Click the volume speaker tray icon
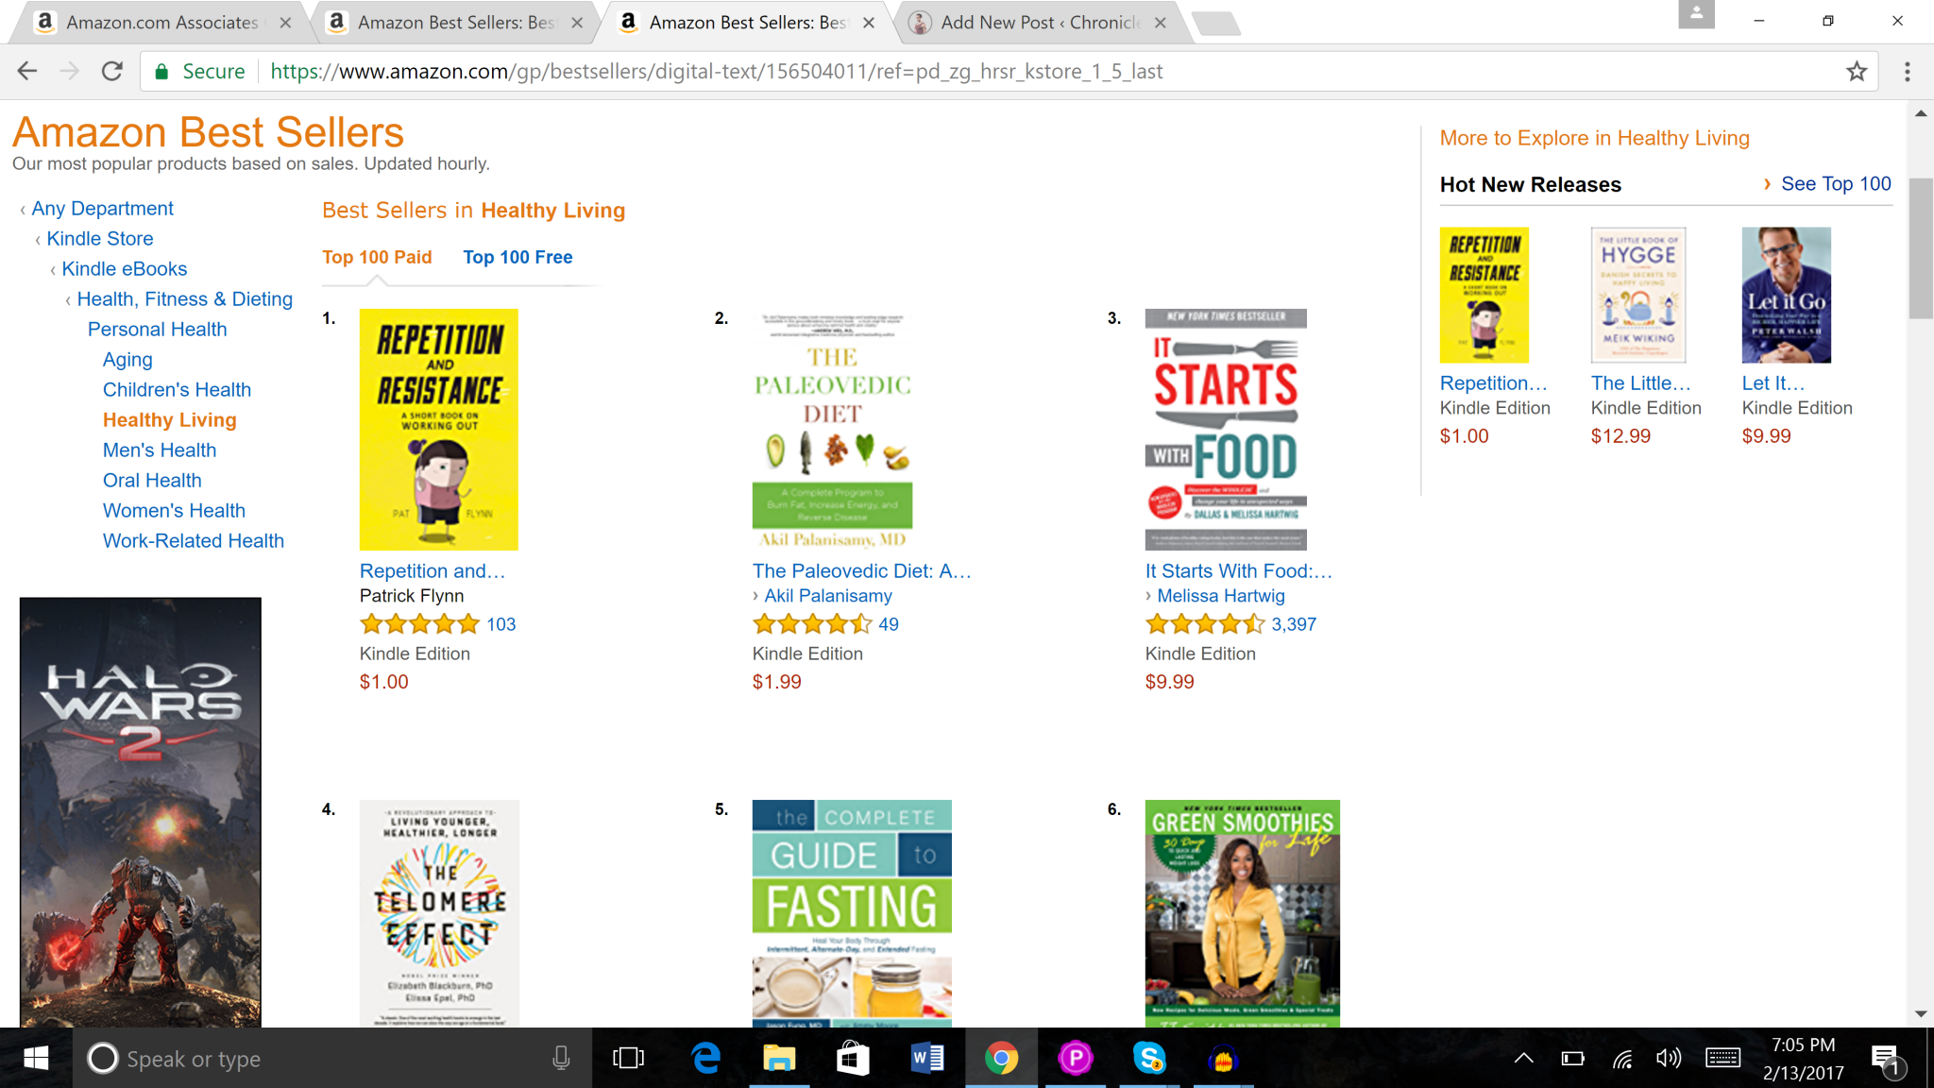 click(x=1669, y=1059)
